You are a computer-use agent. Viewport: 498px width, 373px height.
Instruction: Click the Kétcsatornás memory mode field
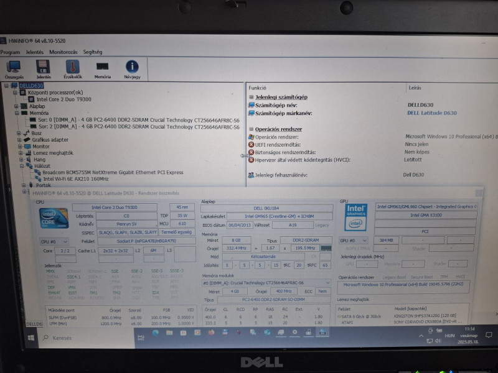[263, 256]
